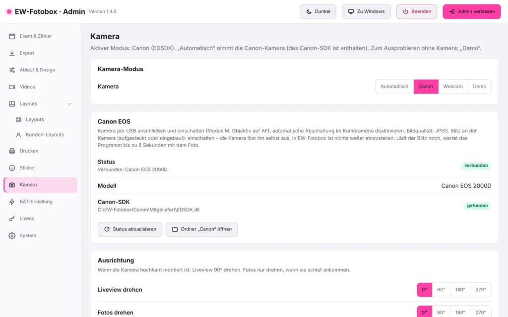This screenshot has width=508, height=317.
Task: Click the sliders icon for Ablauf & Design
Action: tap(12, 70)
